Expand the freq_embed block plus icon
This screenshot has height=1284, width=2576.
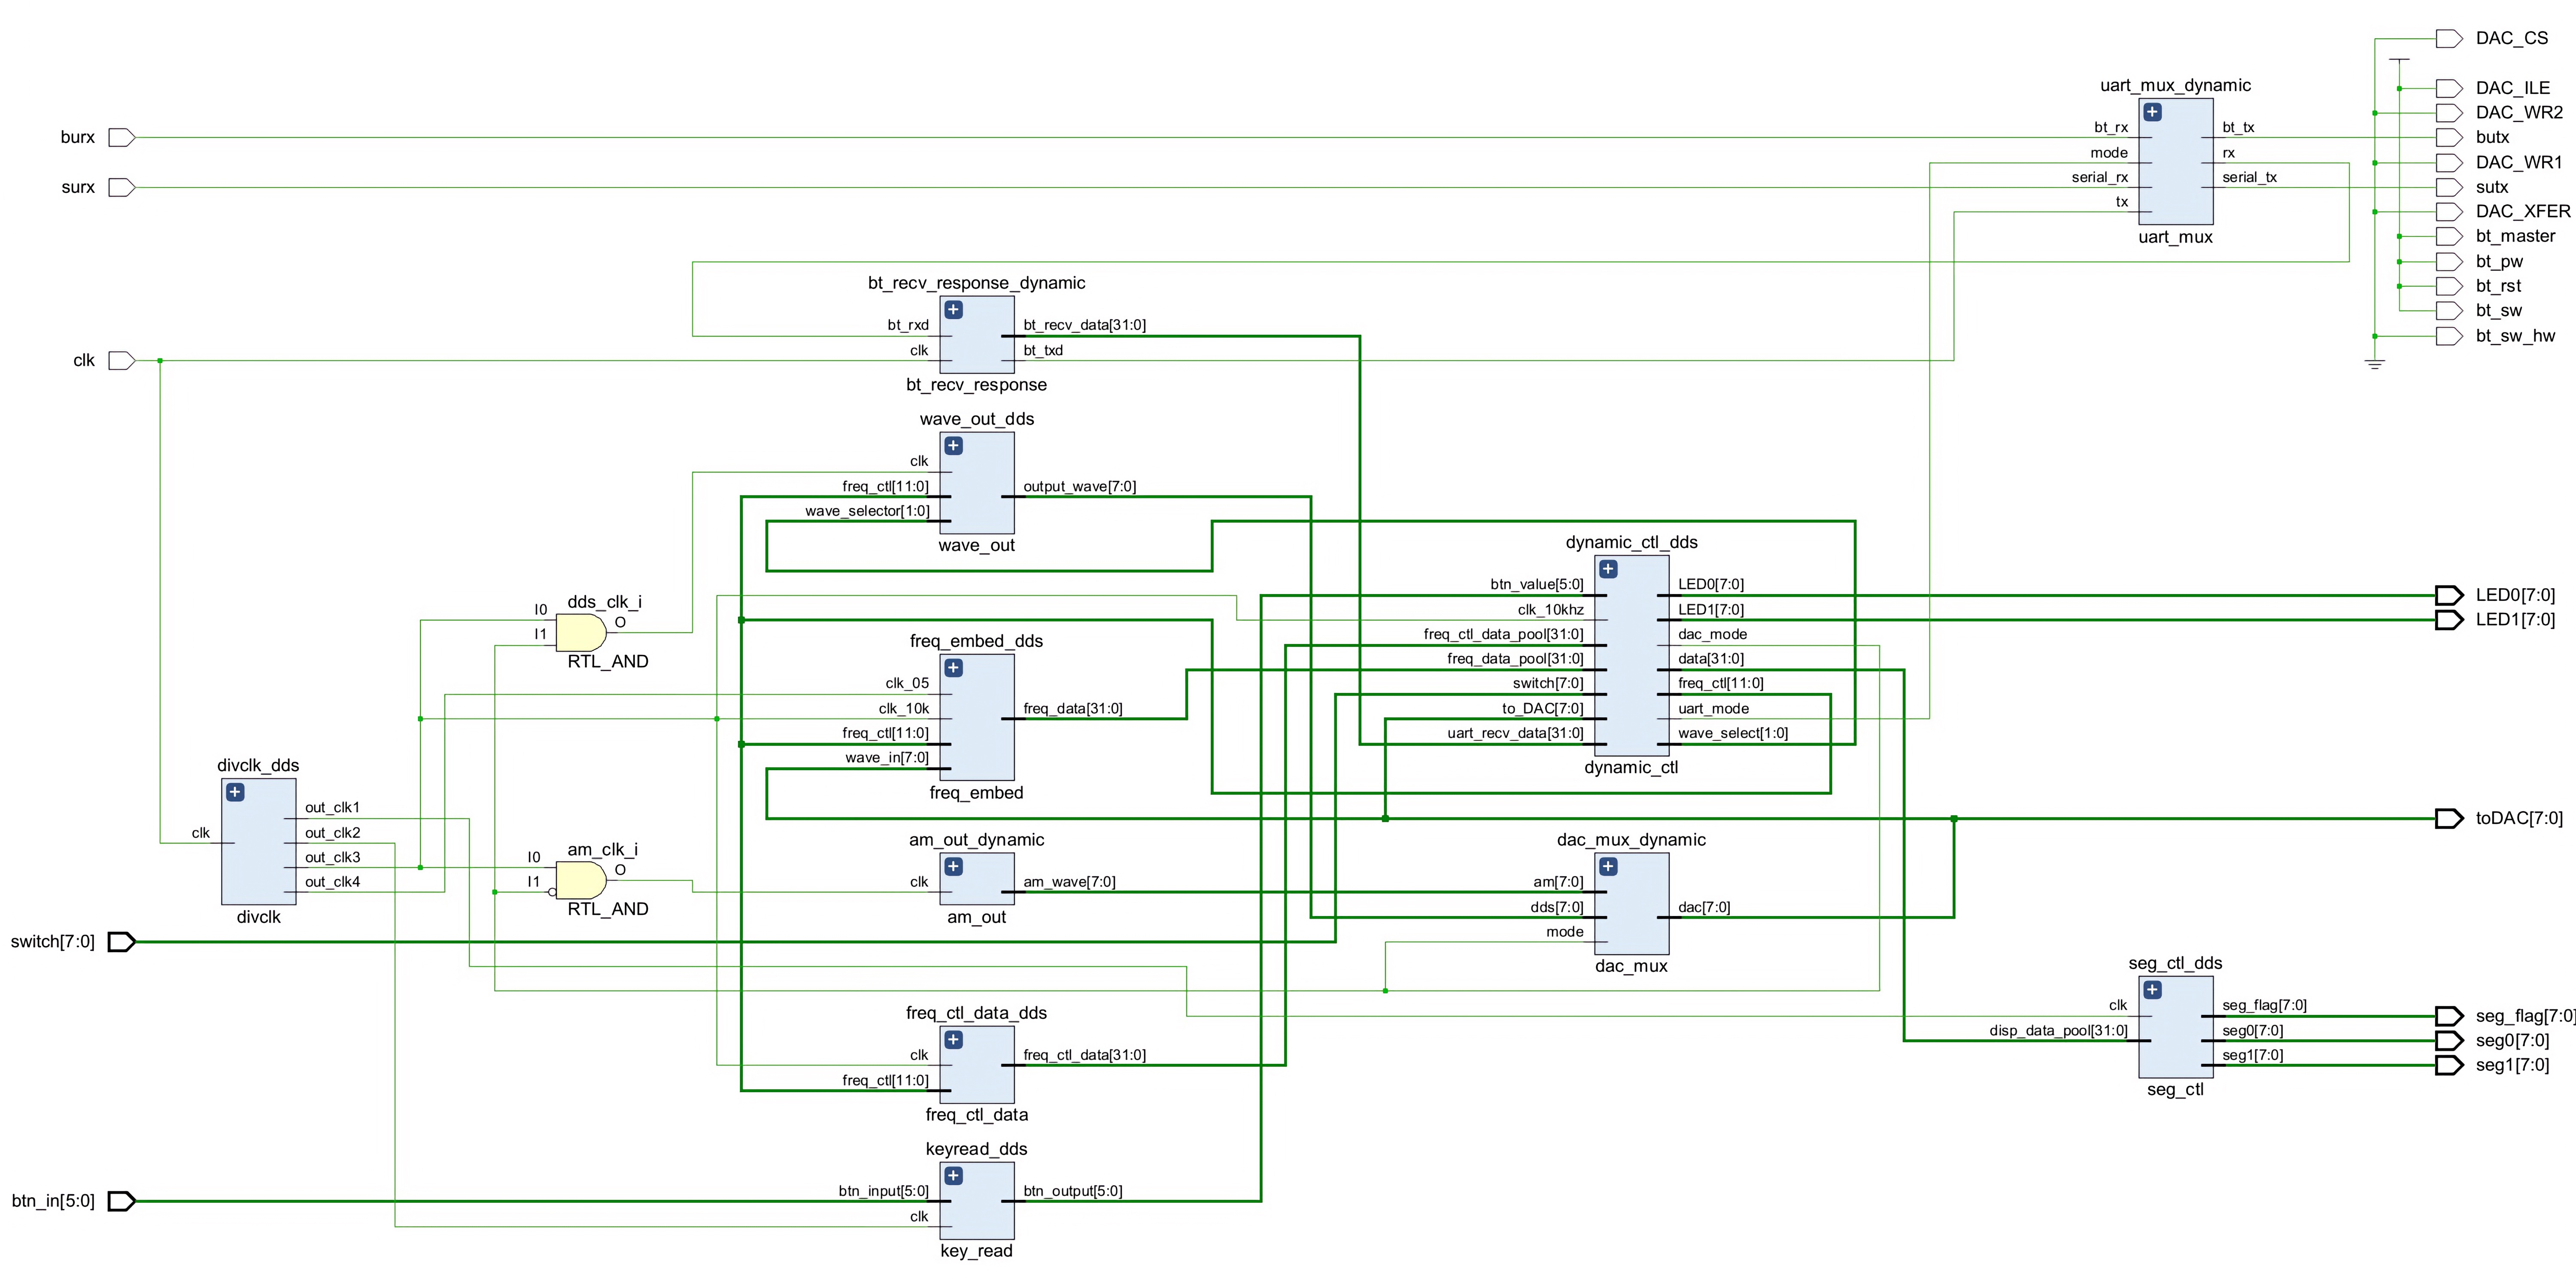(954, 668)
